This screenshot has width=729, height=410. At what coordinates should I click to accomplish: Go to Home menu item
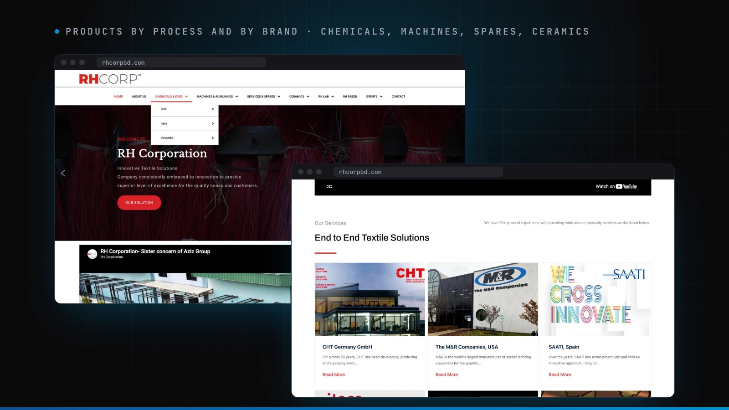click(118, 97)
